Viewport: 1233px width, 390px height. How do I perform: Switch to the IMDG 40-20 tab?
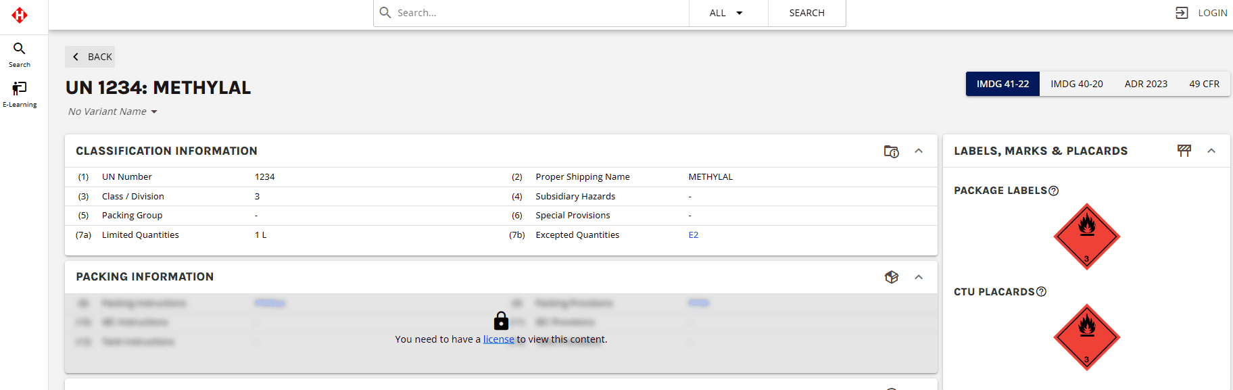point(1076,84)
